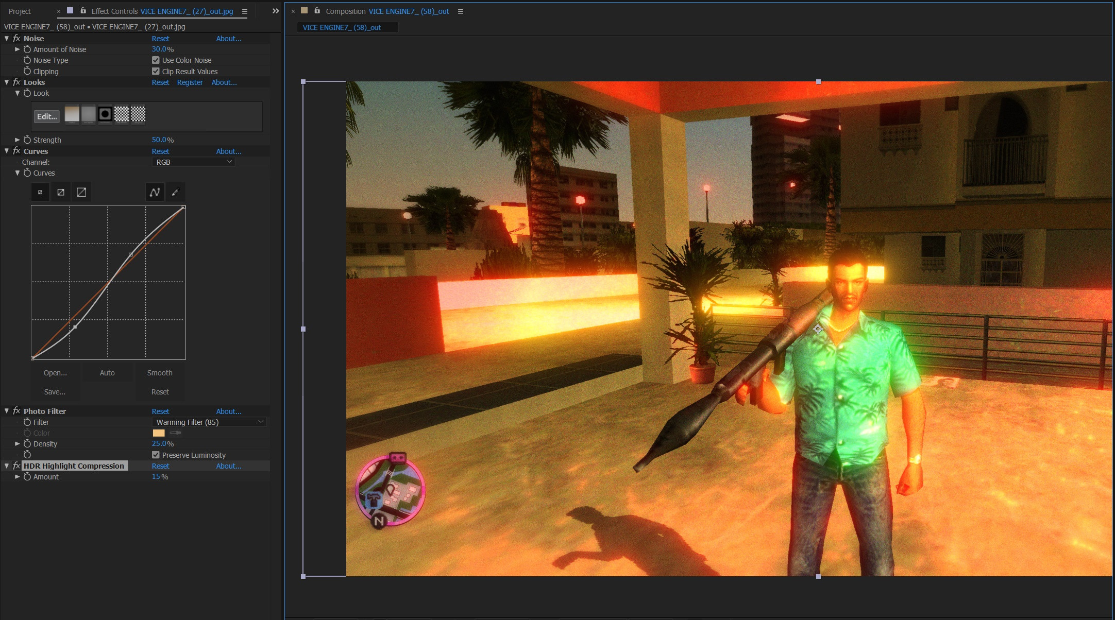Image resolution: width=1115 pixels, height=620 pixels.
Task: Toggle the HDR Highlight Compression fx switch
Action: click(16, 466)
